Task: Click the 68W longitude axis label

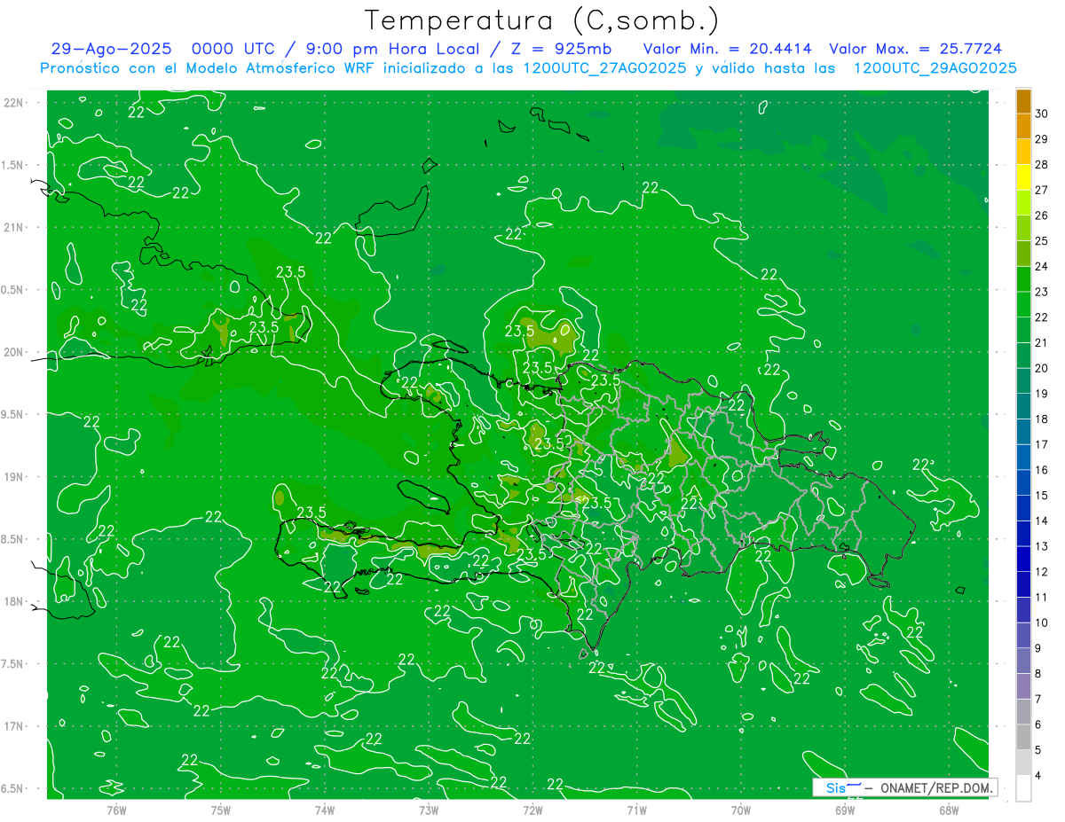Action: pyautogui.click(x=949, y=810)
